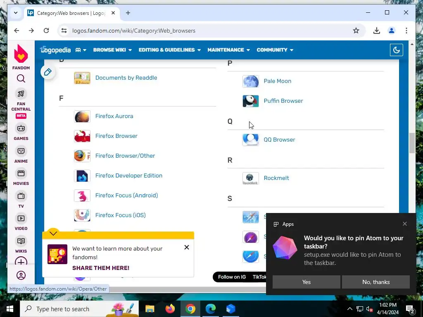Screen dimensions: 423x317
Task: Click the Firefox Developer Edition thumbnail
Action: pos(82,176)
